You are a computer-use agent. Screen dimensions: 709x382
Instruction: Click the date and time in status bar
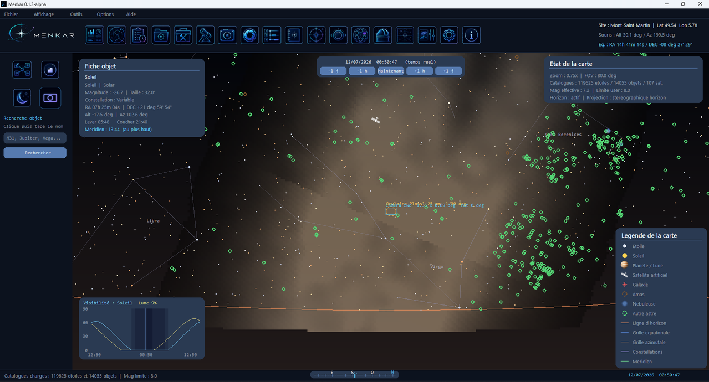[x=654, y=375]
